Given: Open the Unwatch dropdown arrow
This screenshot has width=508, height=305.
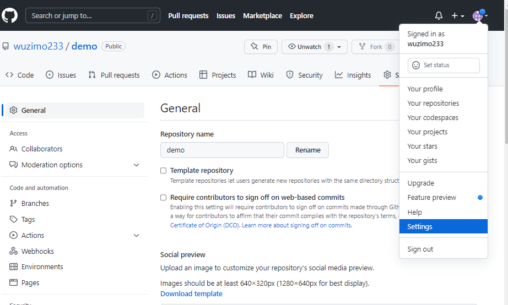Looking at the screenshot, I should pyautogui.click(x=339, y=47).
